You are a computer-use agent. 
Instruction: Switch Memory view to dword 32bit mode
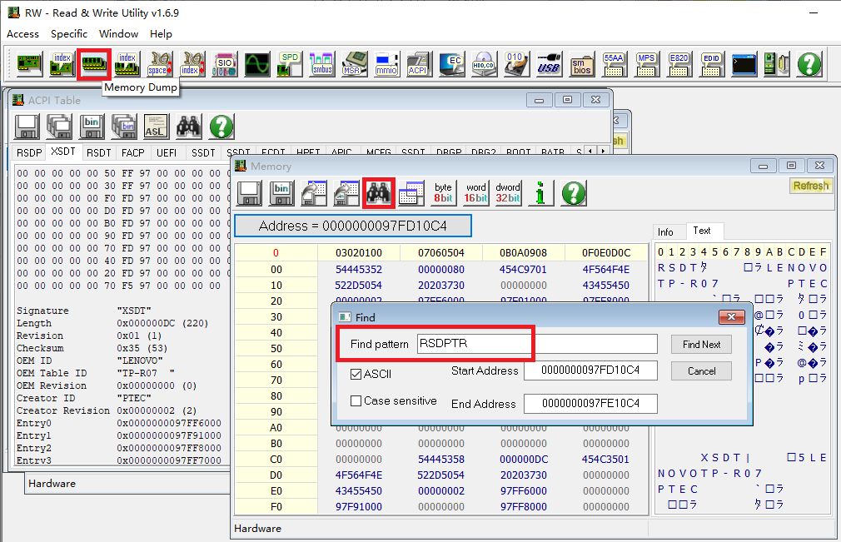509,193
